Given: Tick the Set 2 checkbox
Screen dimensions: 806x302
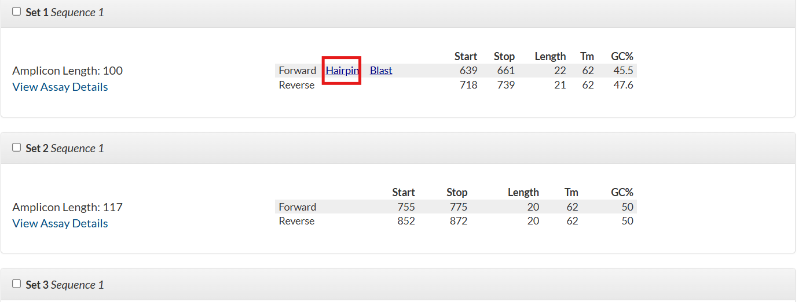Looking at the screenshot, I should 16,148.
